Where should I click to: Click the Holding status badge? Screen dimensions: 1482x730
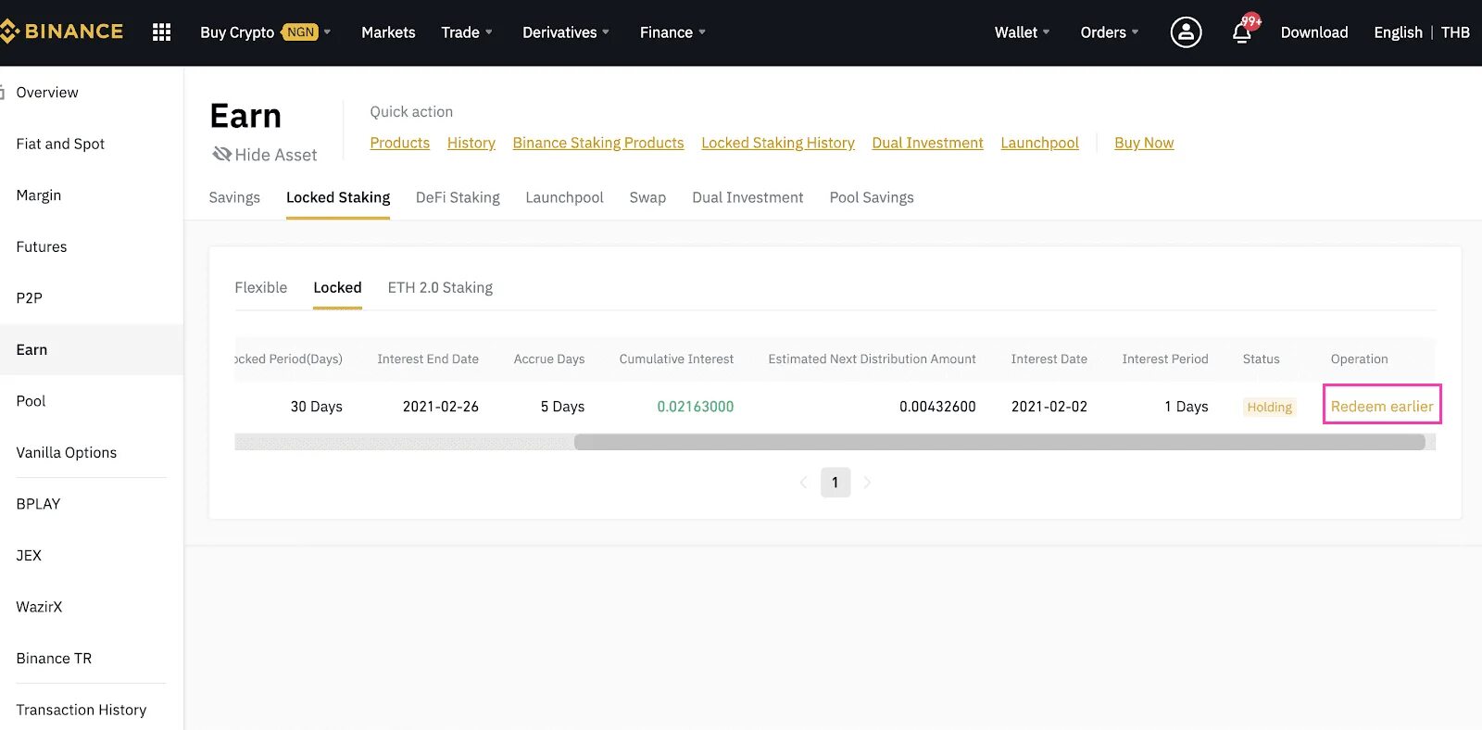1269,407
